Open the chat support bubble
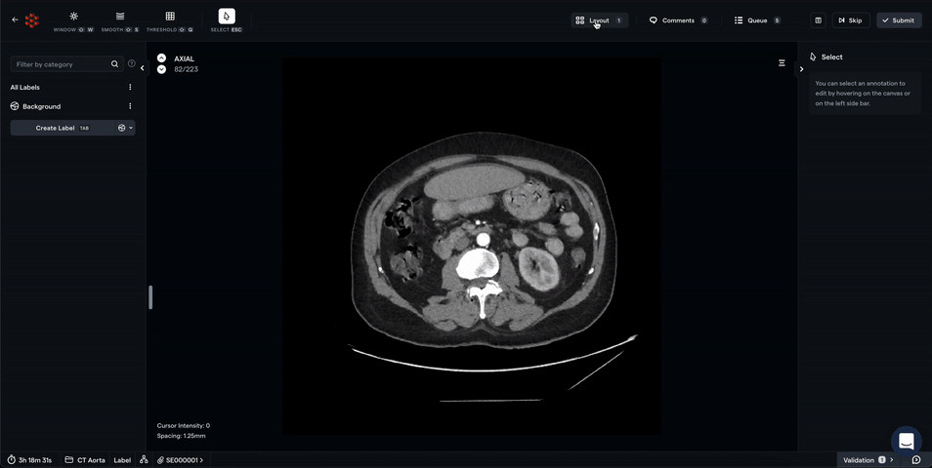This screenshot has width=932, height=468. point(906,441)
